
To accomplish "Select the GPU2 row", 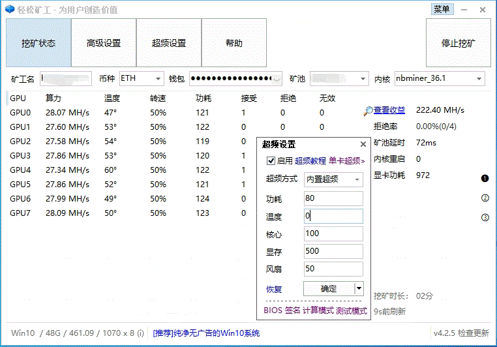I will [132, 142].
